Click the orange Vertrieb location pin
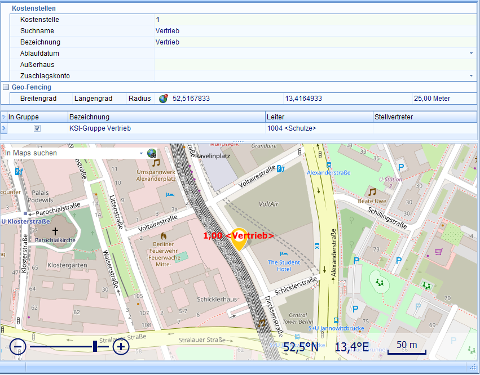This screenshot has height=375, width=480. pos(239,240)
